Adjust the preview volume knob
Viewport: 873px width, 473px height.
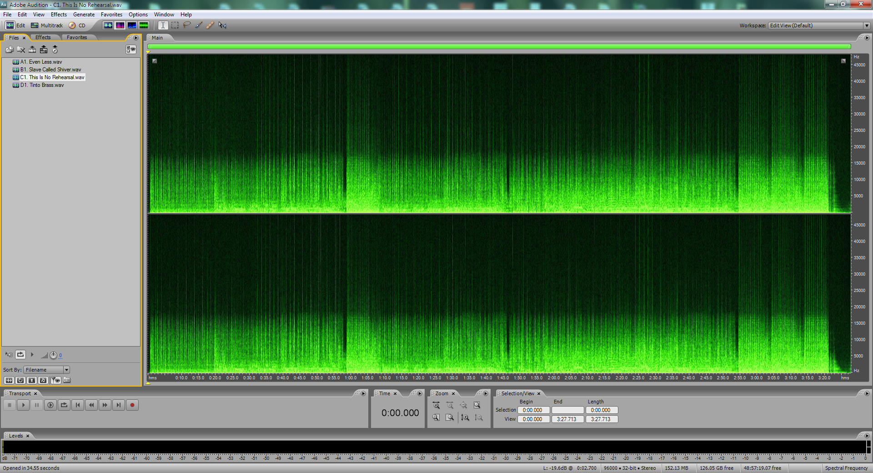(x=53, y=355)
